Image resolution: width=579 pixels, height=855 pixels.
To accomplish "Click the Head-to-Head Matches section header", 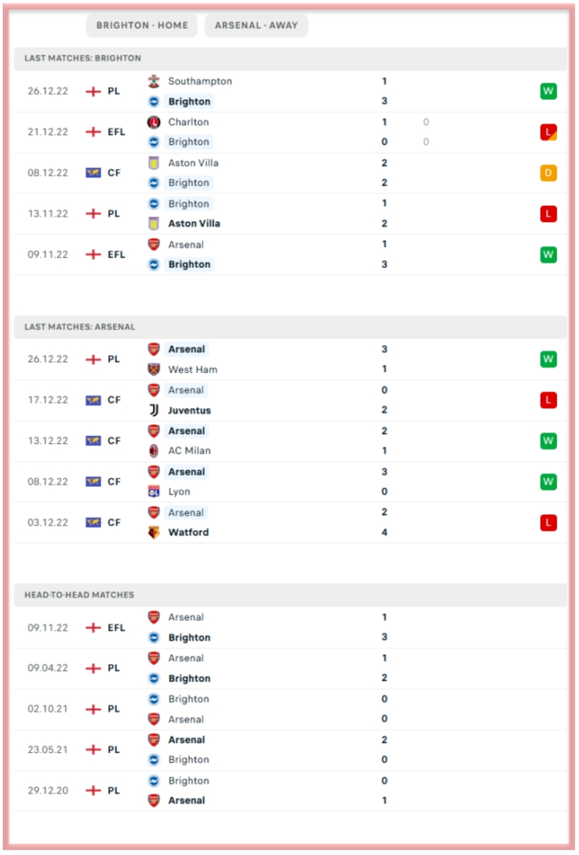I will coord(79,595).
